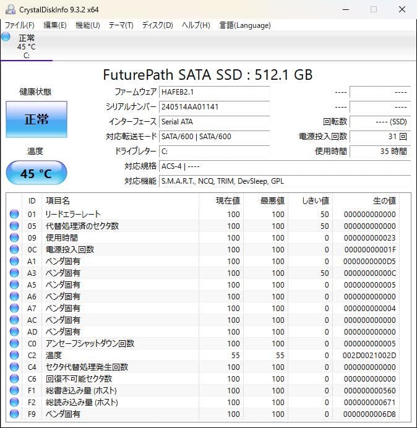
Task: Click the blue status orb for drive C:
Action: [x=6, y=36]
